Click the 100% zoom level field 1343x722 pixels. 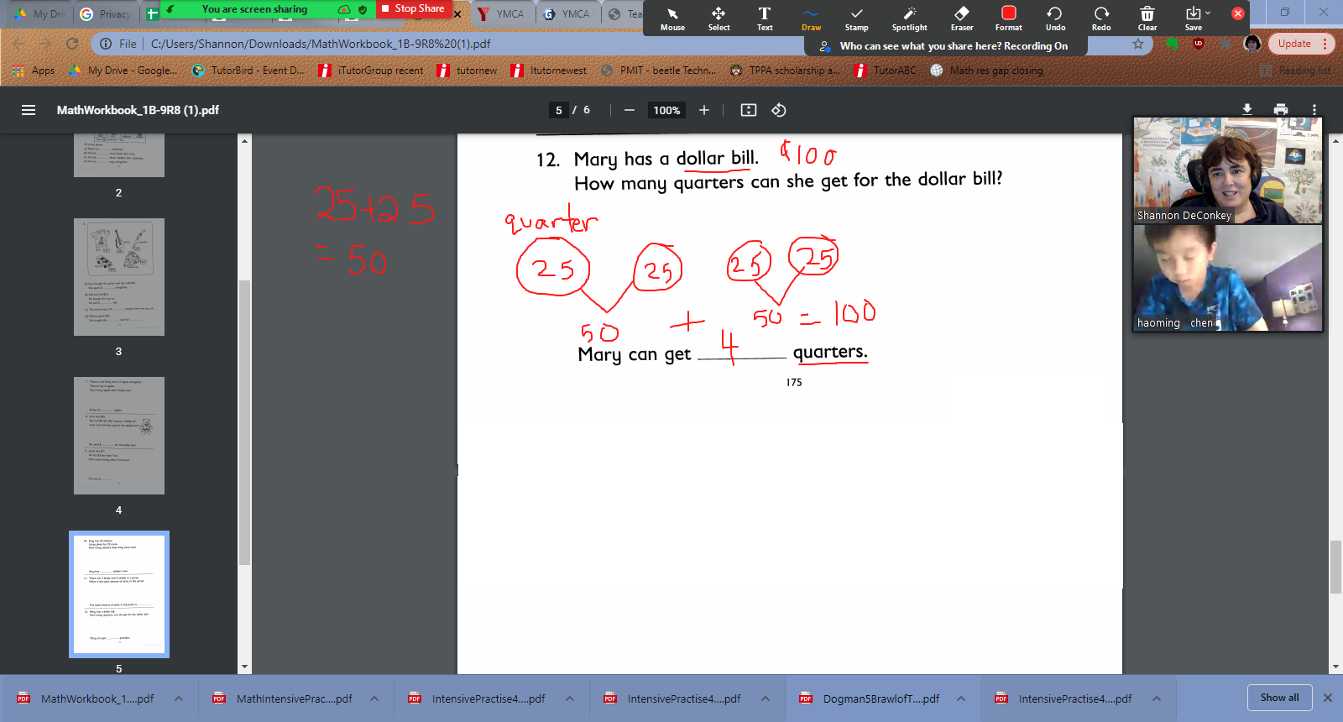click(666, 110)
